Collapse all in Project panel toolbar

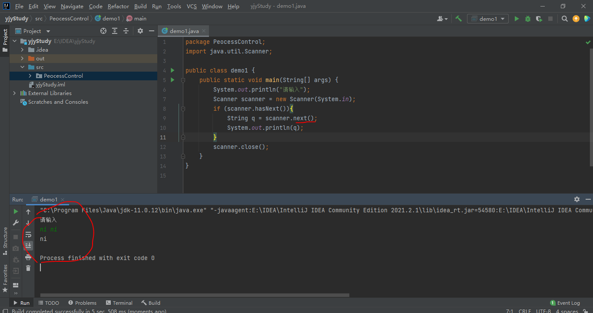[x=126, y=31]
